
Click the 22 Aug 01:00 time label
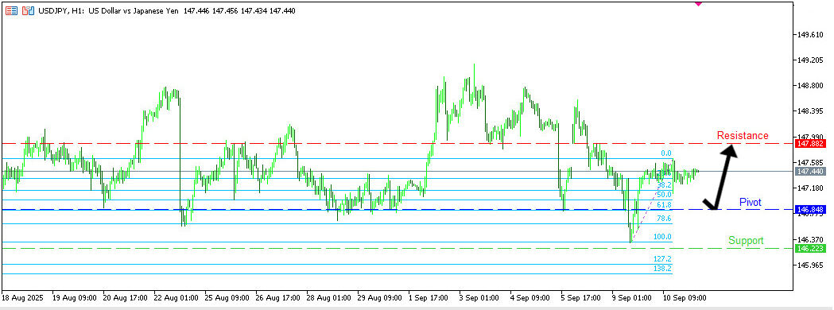(x=176, y=298)
